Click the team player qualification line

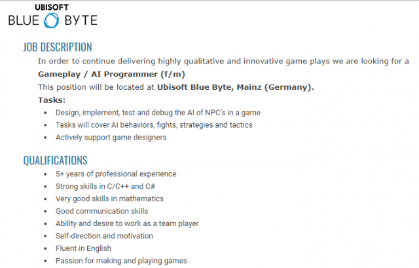coord(127,223)
